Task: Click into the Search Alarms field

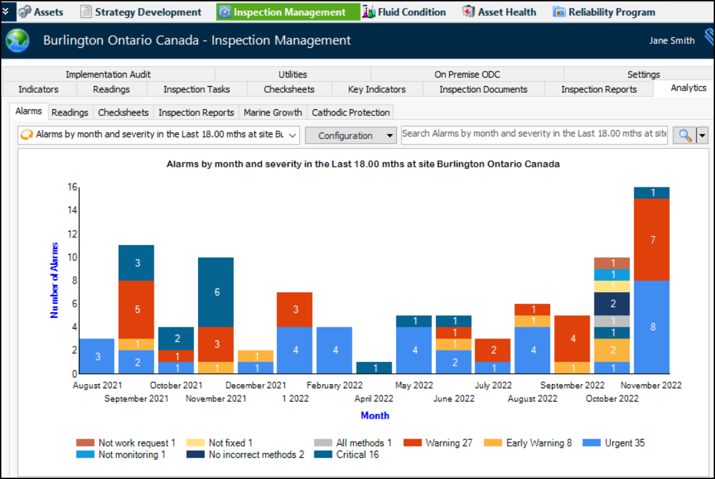Action: pyautogui.click(x=534, y=134)
